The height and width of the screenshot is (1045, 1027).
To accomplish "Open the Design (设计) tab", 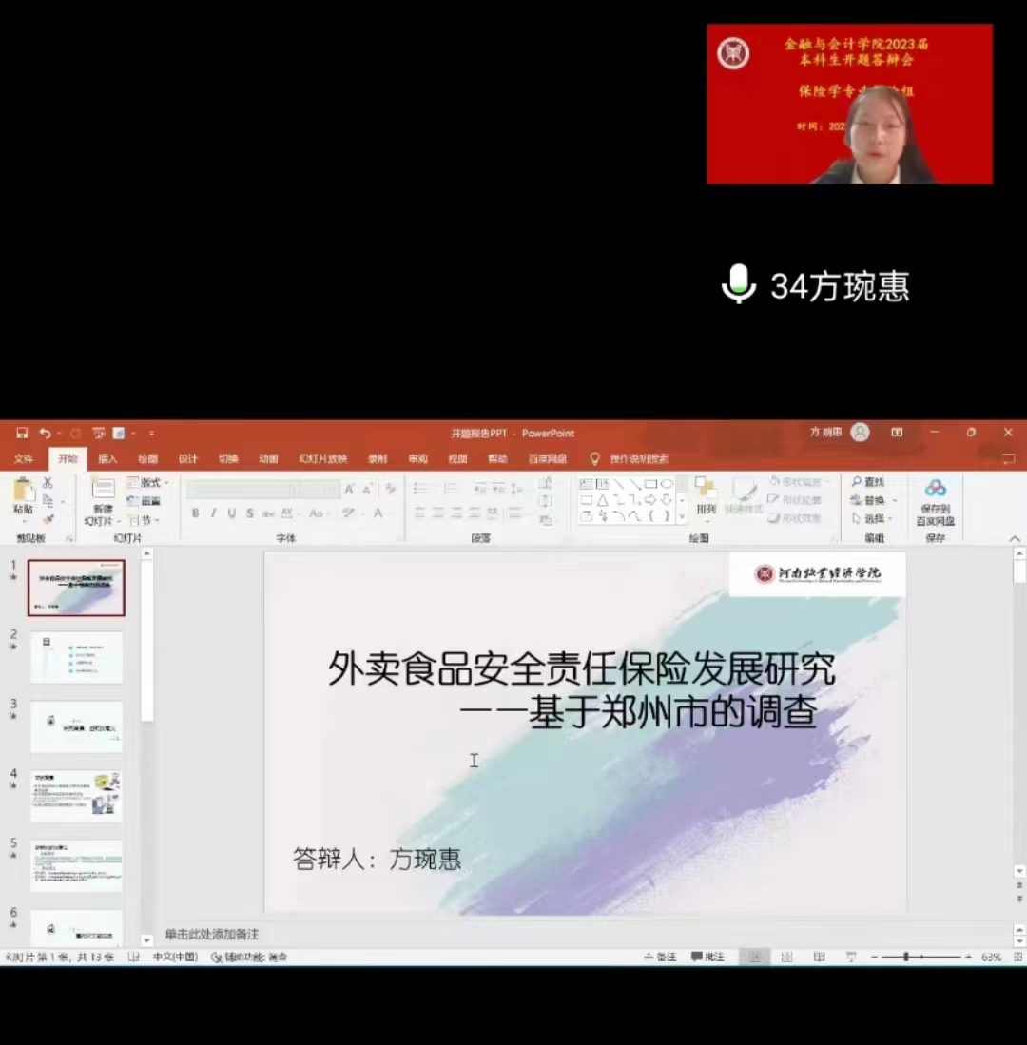I will click(188, 459).
